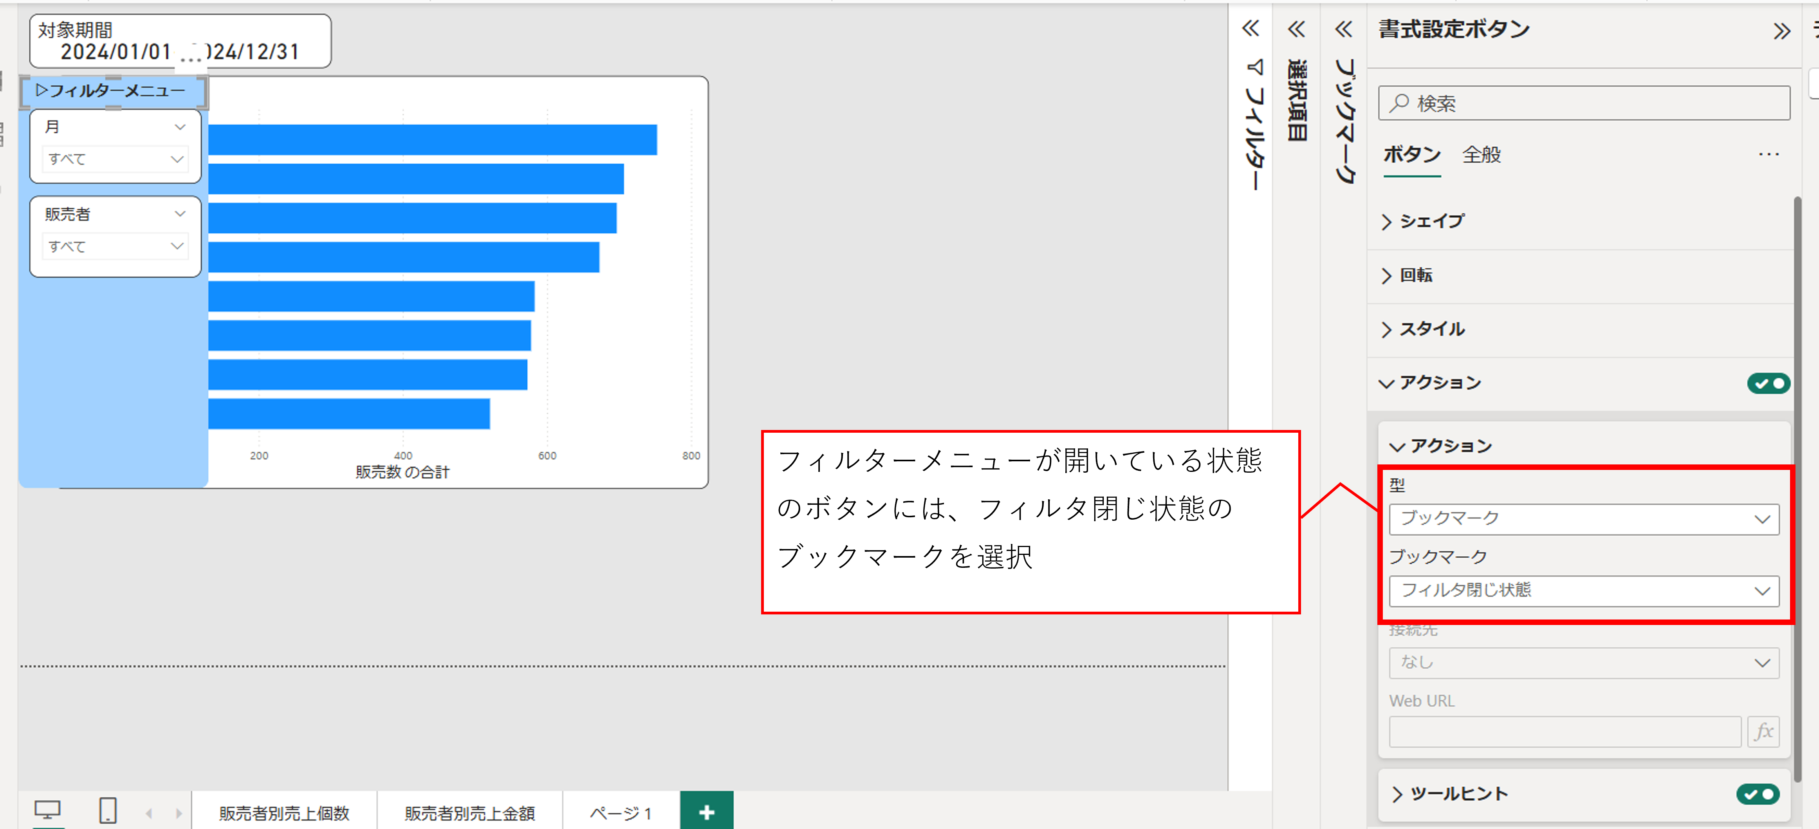Click the Web URL input field
This screenshot has height=829, width=1819.
1565,731
